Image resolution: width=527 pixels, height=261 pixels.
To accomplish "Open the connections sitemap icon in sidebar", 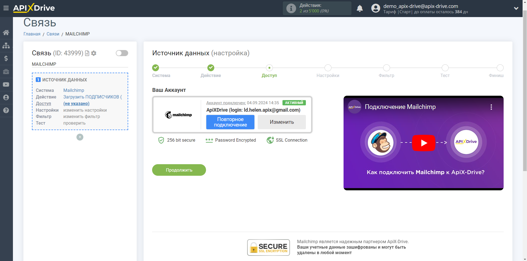I will click(6, 45).
